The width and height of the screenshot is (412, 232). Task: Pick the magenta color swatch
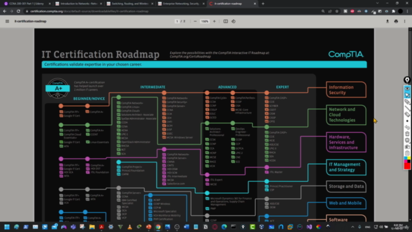pyautogui.click(x=406, y=162)
